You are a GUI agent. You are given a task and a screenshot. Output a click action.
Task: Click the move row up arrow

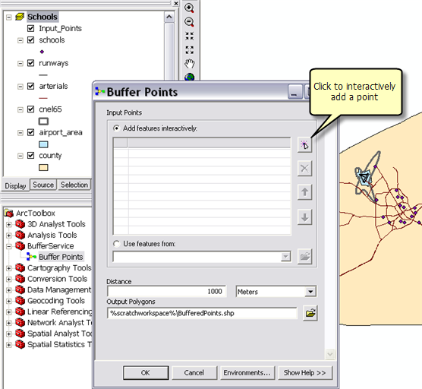click(304, 192)
